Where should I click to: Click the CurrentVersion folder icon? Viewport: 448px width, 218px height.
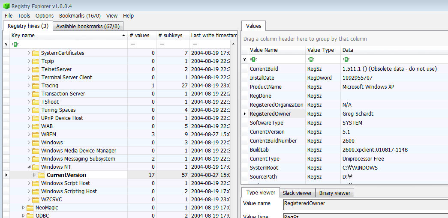click(x=42, y=175)
